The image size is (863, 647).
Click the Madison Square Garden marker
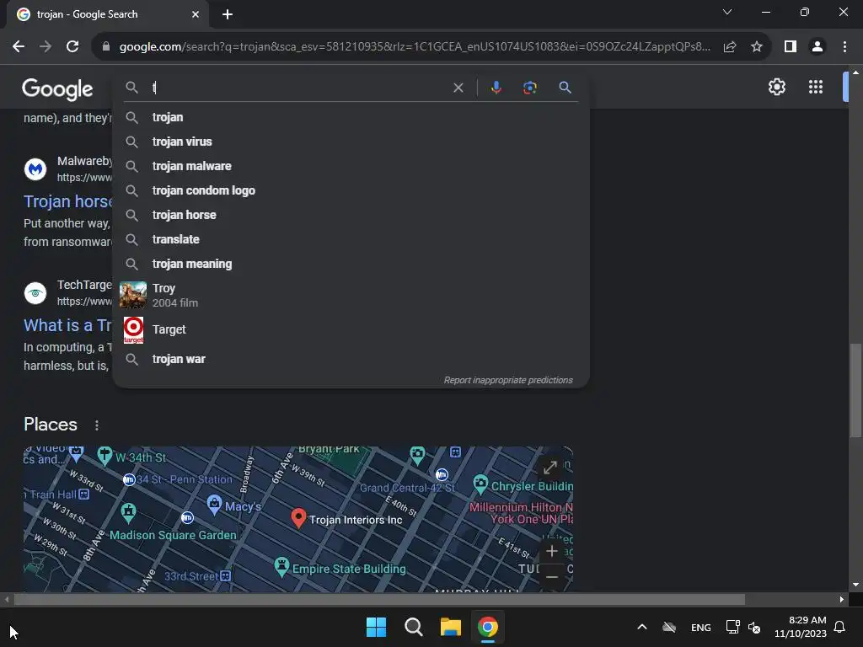(128, 513)
